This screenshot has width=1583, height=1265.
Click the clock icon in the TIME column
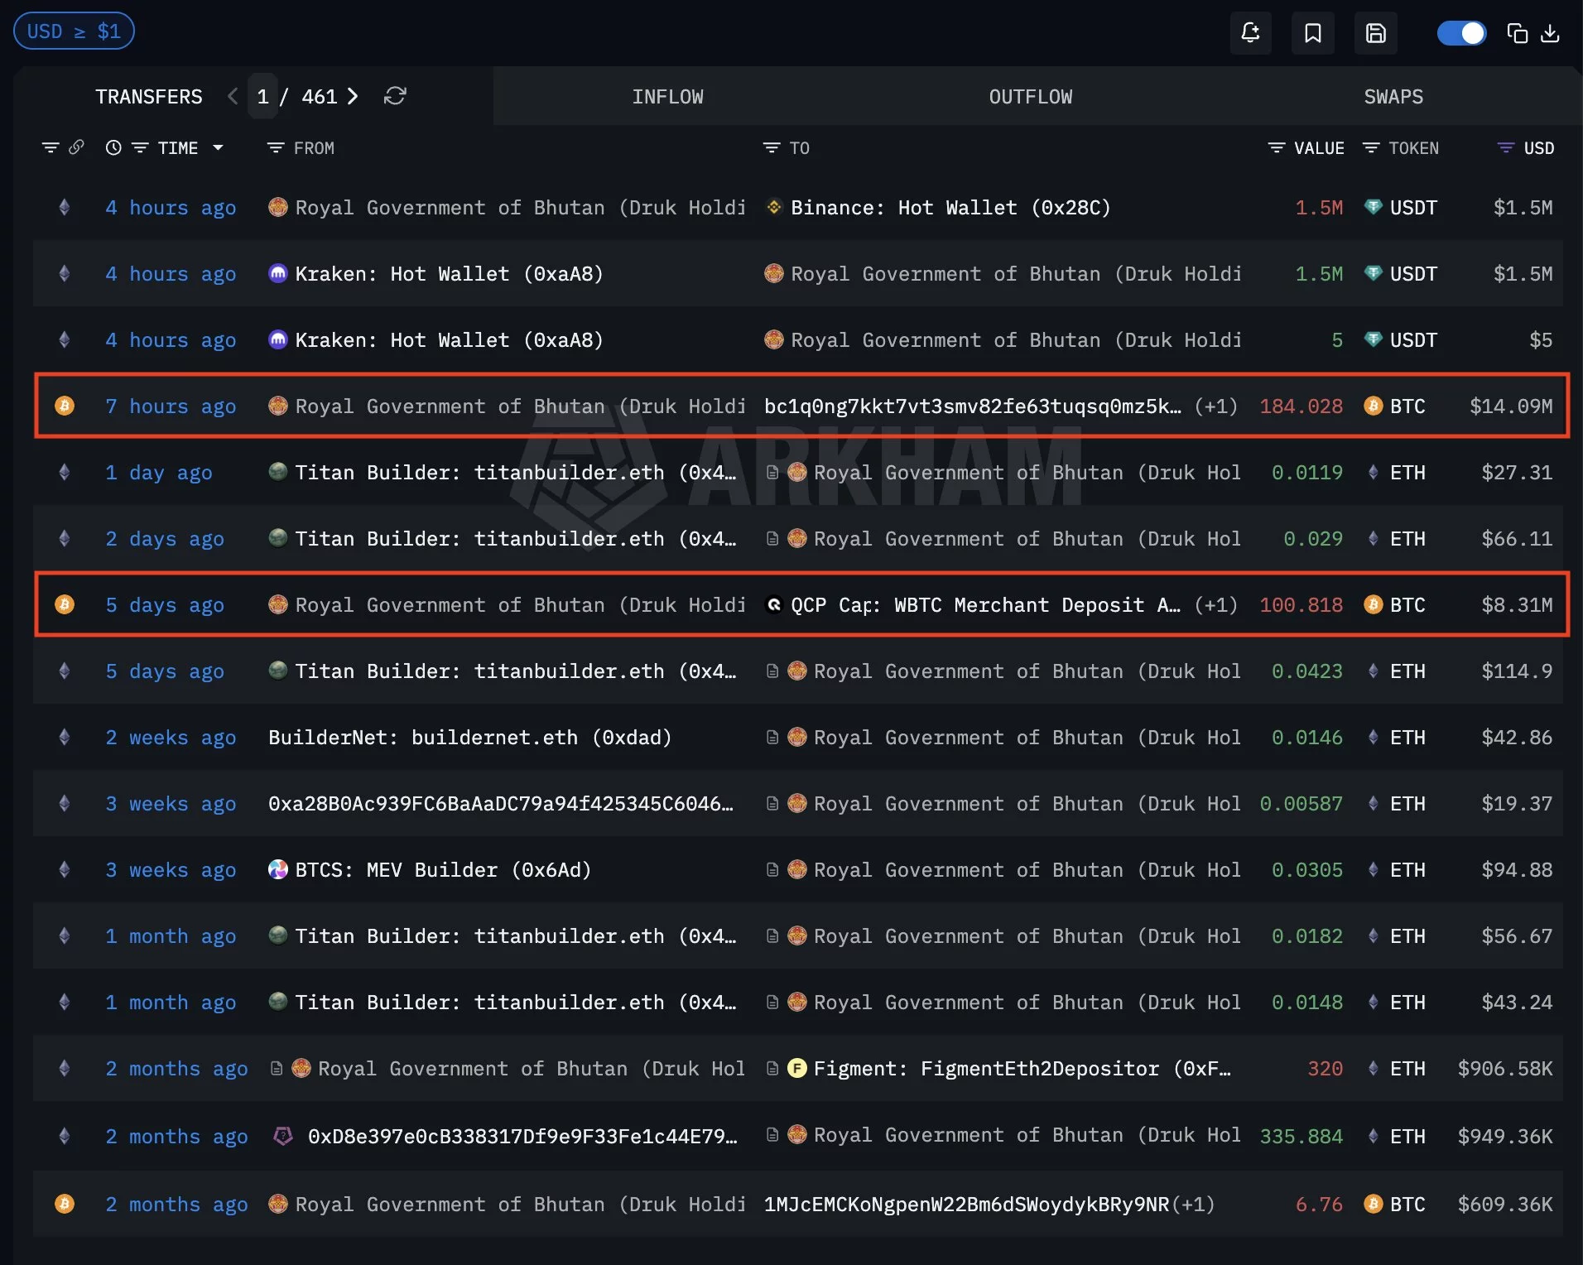(113, 147)
